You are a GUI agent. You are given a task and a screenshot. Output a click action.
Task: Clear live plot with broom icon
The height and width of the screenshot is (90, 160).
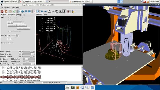click(73, 11)
